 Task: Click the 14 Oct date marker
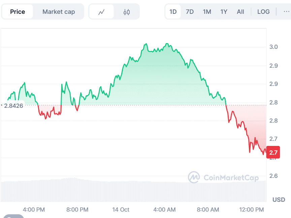pos(121,210)
